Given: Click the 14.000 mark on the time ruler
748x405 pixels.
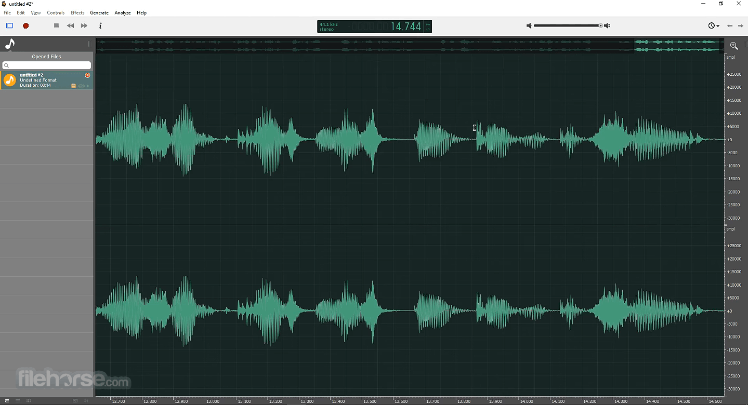Looking at the screenshot, I should 527,401.
